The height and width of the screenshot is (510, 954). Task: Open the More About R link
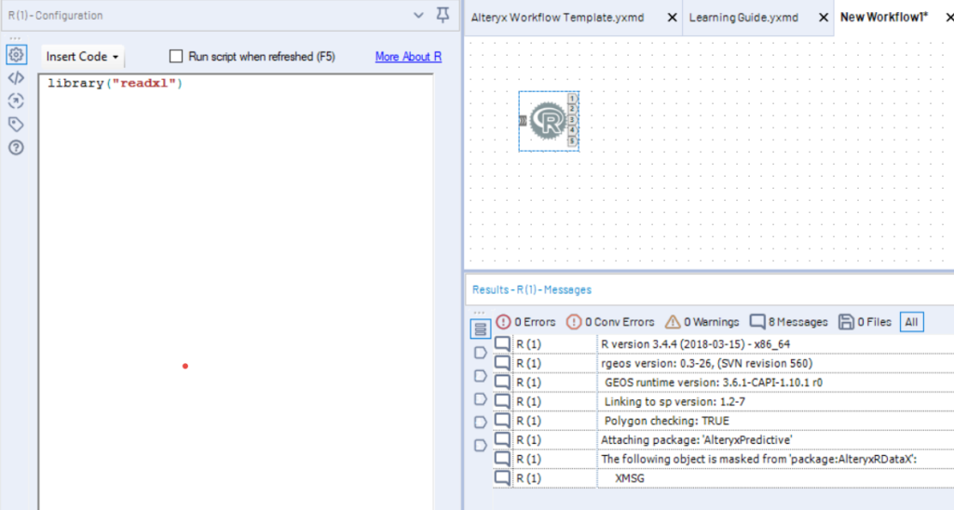pyautogui.click(x=408, y=57)
